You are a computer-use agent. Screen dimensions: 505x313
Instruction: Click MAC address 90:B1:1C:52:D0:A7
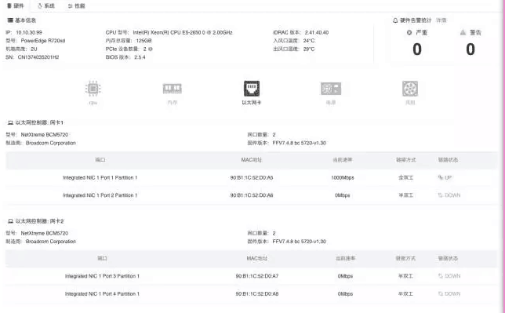pos(257,276)
